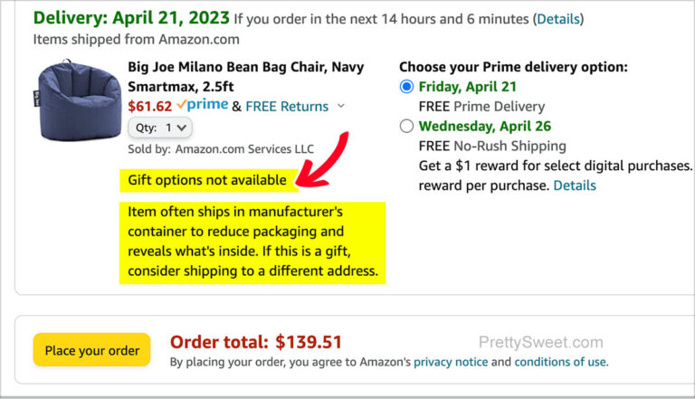Expand the chevron next to FREE Returns
Screen dimensions: 695x399
[x=341, y=106]
